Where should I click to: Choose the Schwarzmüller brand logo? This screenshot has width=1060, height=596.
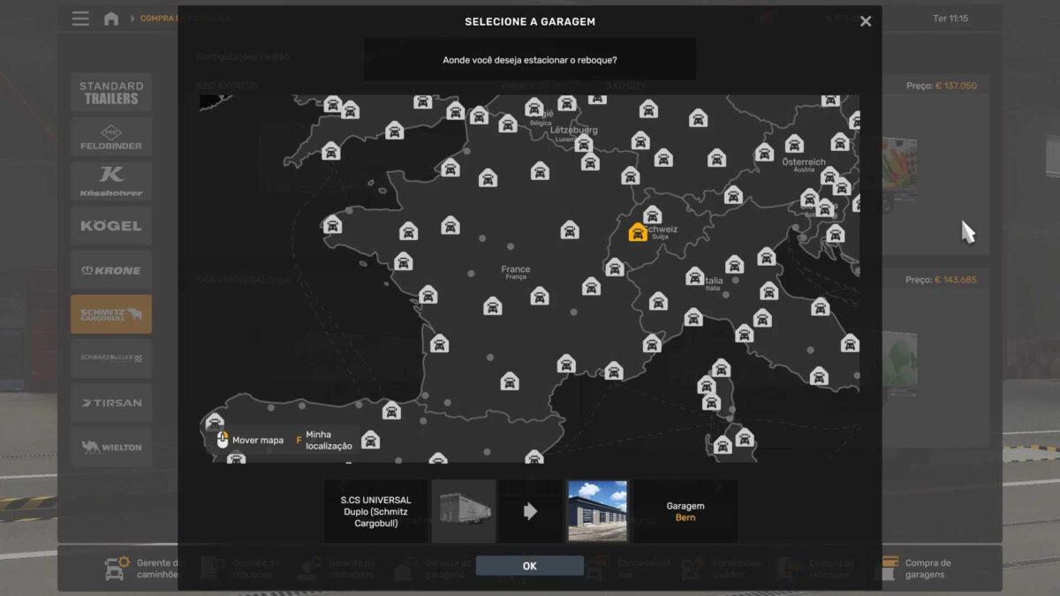(111, 358)
